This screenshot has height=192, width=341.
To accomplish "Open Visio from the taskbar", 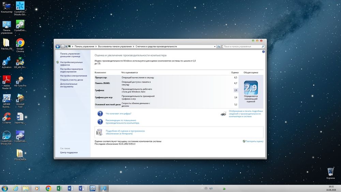I will click(x=81, y=188).
